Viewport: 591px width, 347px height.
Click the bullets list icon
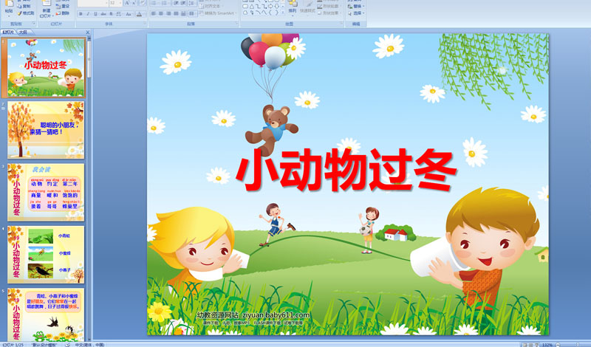click(x=155, y=3)
